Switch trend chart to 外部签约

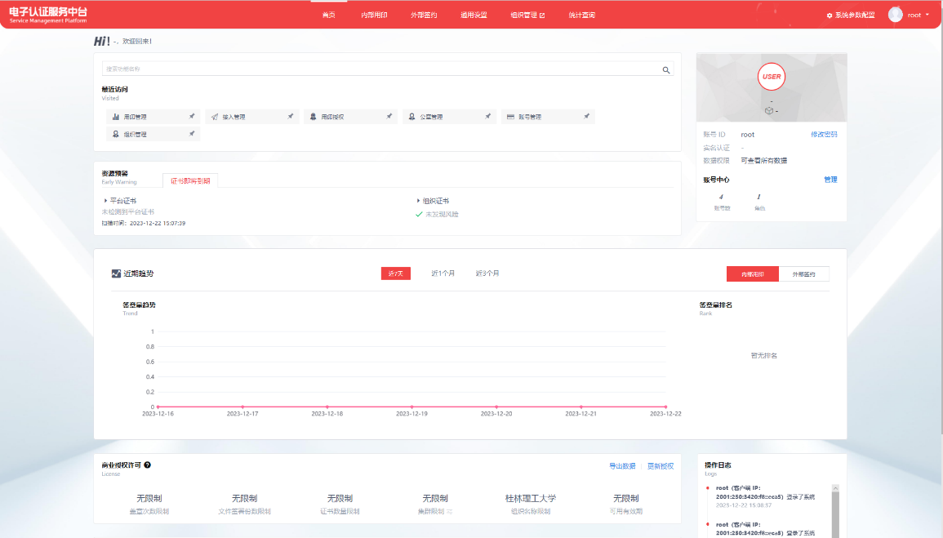tap(803, 274)
